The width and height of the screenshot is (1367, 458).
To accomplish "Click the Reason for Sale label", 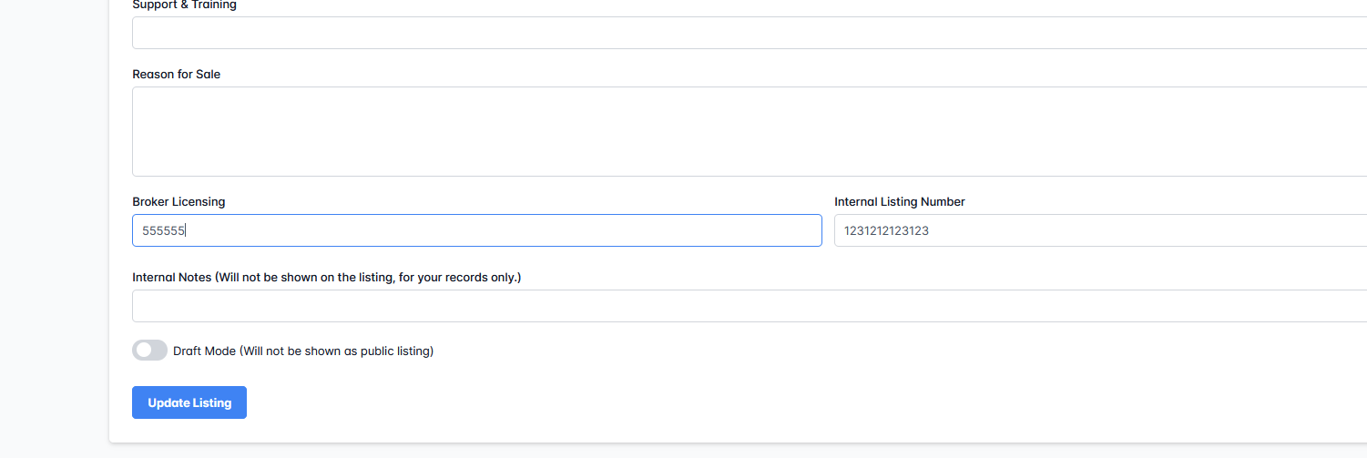I will [x=176, y=74].
